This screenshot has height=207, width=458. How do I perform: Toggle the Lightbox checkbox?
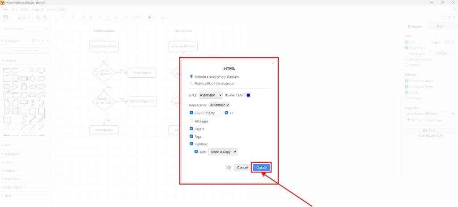tap(191, 144)
